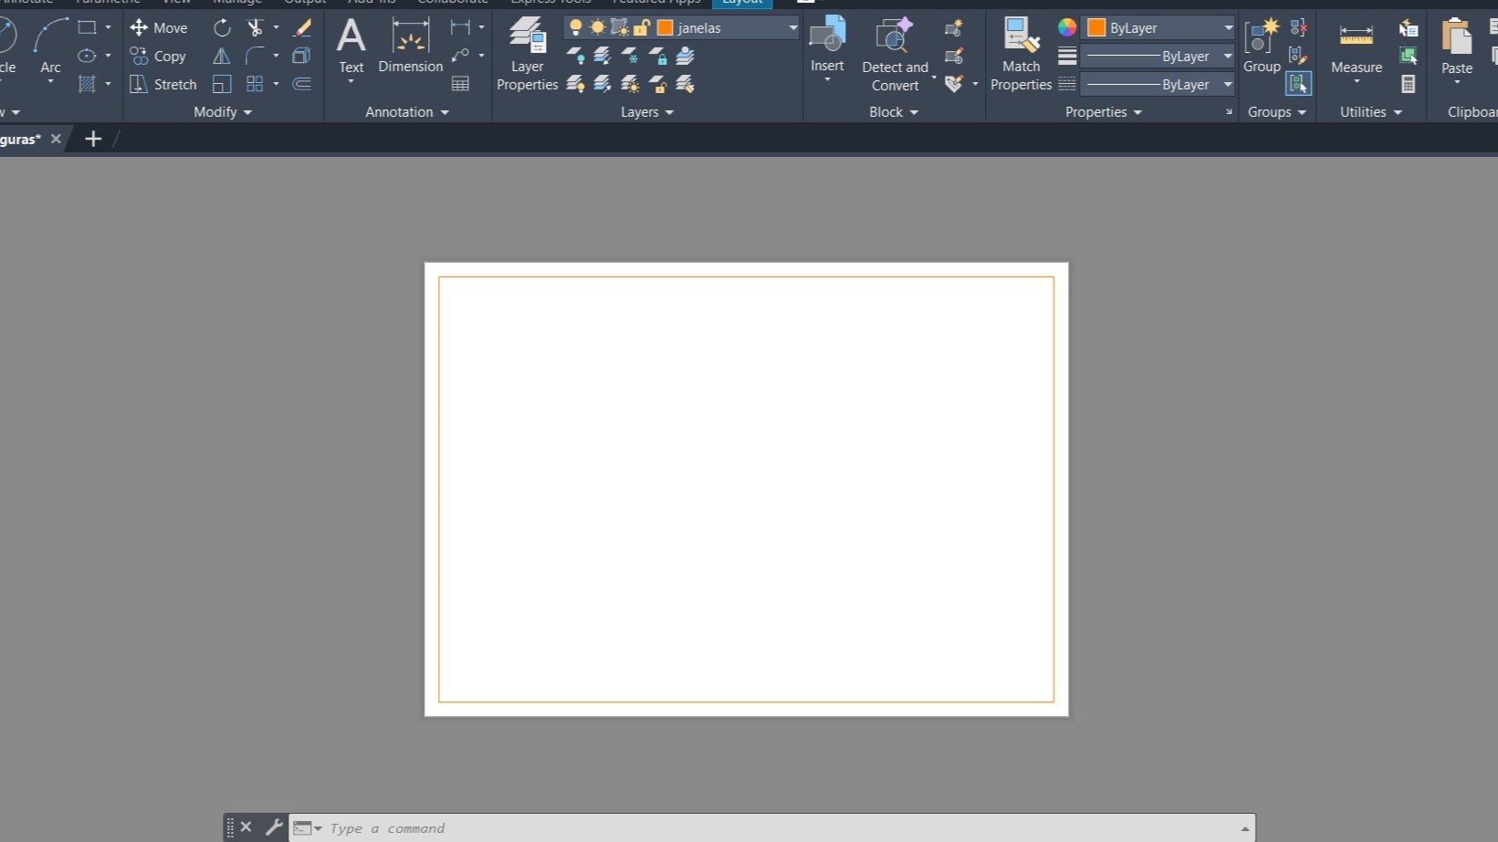Toggle janelas layer freeze sun icon
1498x842 pixels.
[x=597, y=27]
